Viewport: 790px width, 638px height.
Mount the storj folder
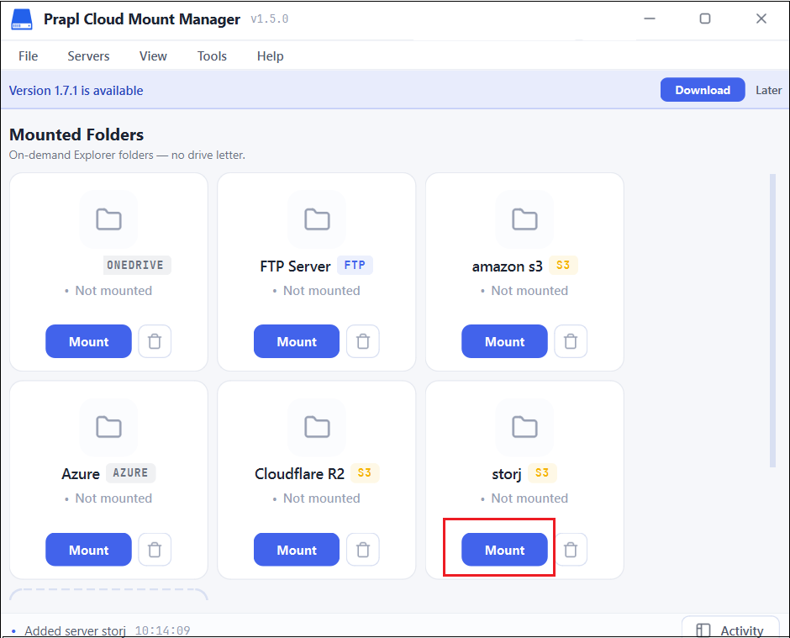tap(504, 549)
